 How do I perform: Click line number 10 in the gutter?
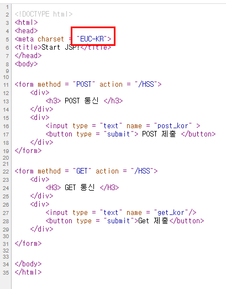coord(6,77)
